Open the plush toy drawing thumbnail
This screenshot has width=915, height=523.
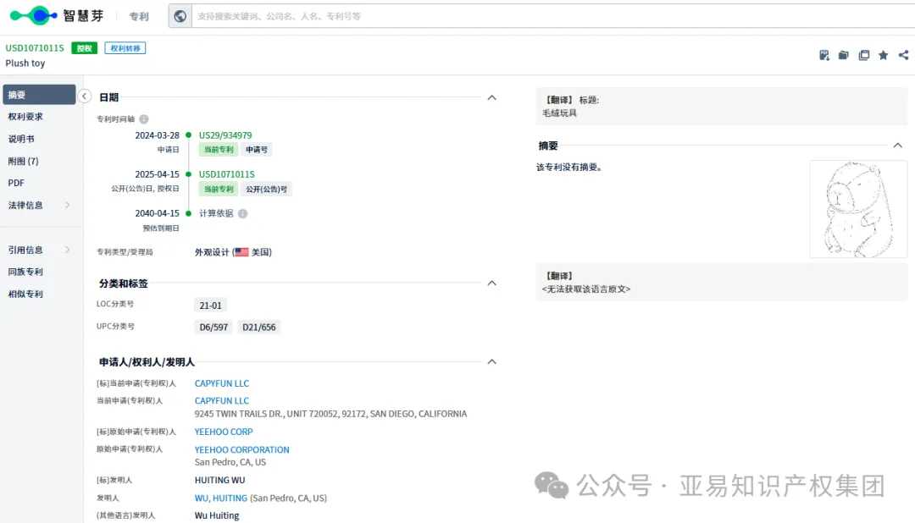coord(857,209)
